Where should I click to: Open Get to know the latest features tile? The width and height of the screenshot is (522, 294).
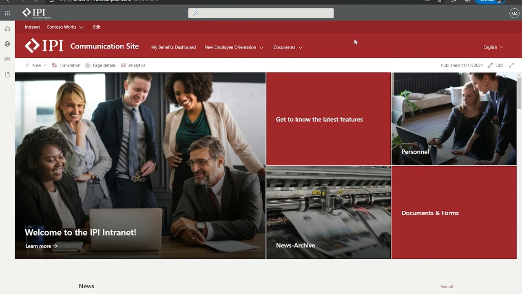tap(328, 119)
